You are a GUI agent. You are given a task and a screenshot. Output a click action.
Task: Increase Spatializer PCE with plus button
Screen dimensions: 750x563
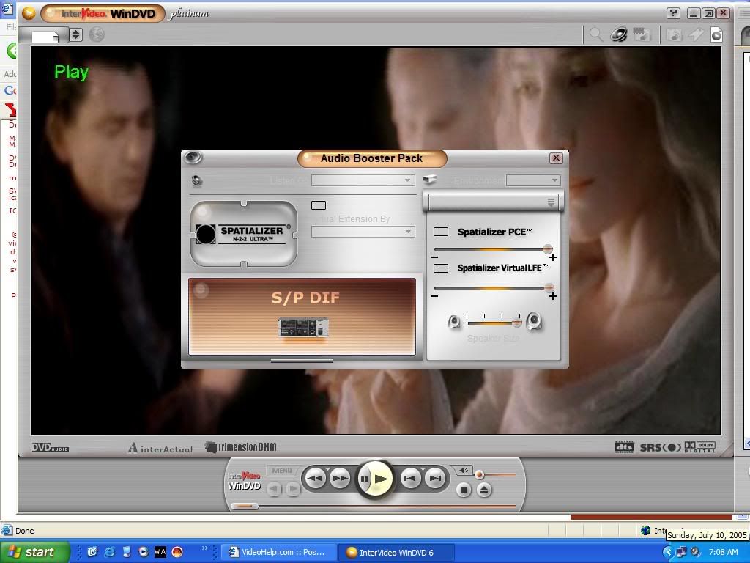pos(552,257)
